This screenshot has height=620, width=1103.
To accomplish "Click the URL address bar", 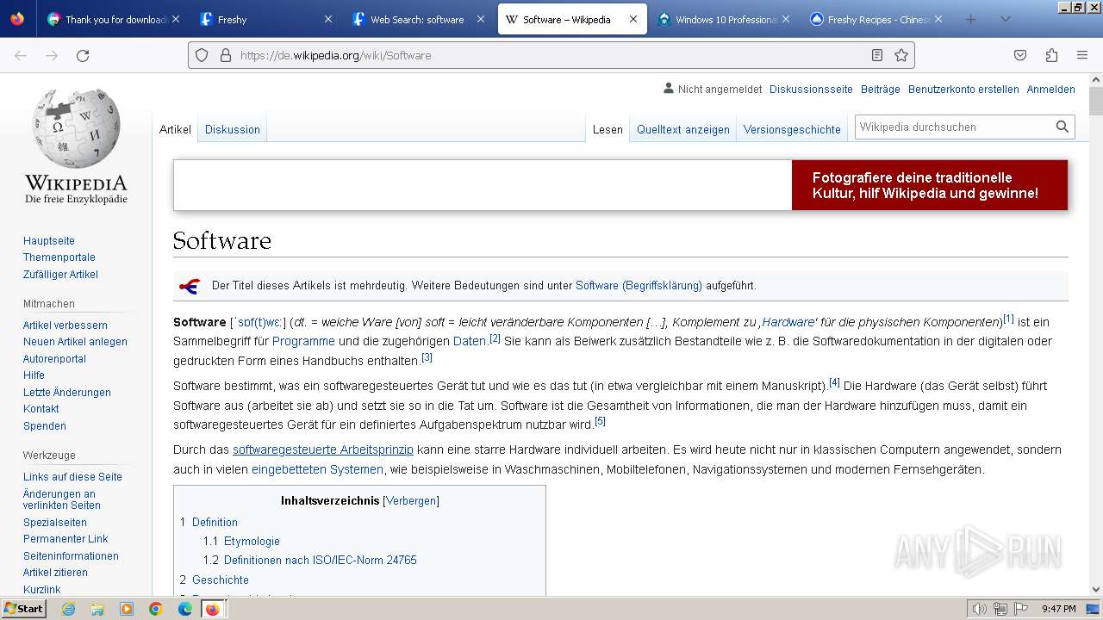I will click(551, 55).
